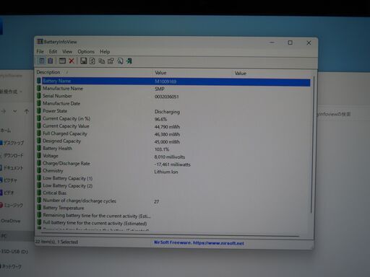Click the window-shaped toolbar icon beside the red X

(x=62, y=61)
